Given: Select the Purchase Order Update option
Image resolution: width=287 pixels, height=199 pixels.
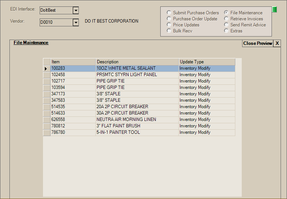Looking at the screenshot, I should point(192,19).
